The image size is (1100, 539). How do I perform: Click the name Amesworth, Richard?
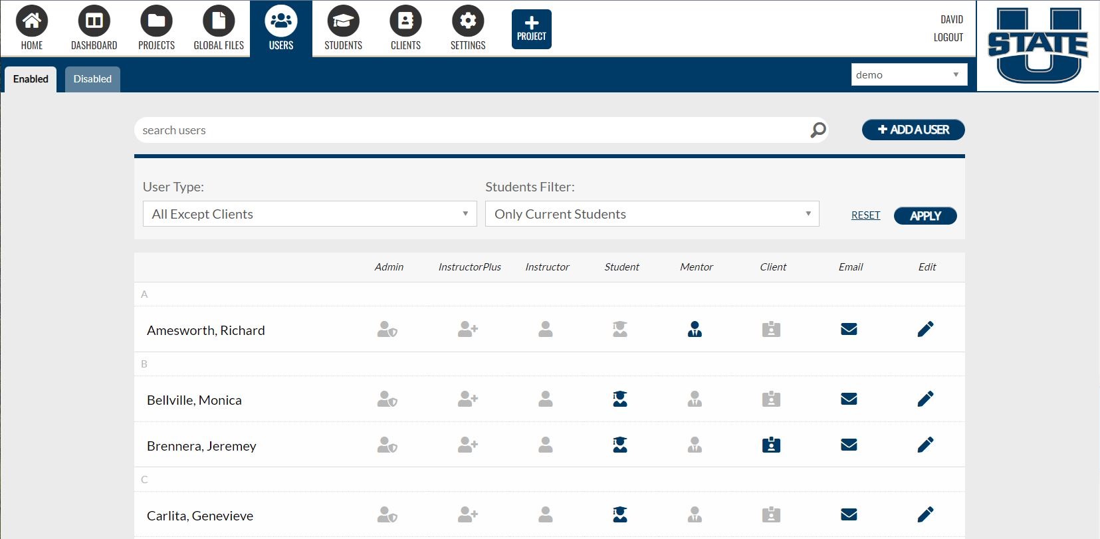pyautogui.click(x=206, y=330)
